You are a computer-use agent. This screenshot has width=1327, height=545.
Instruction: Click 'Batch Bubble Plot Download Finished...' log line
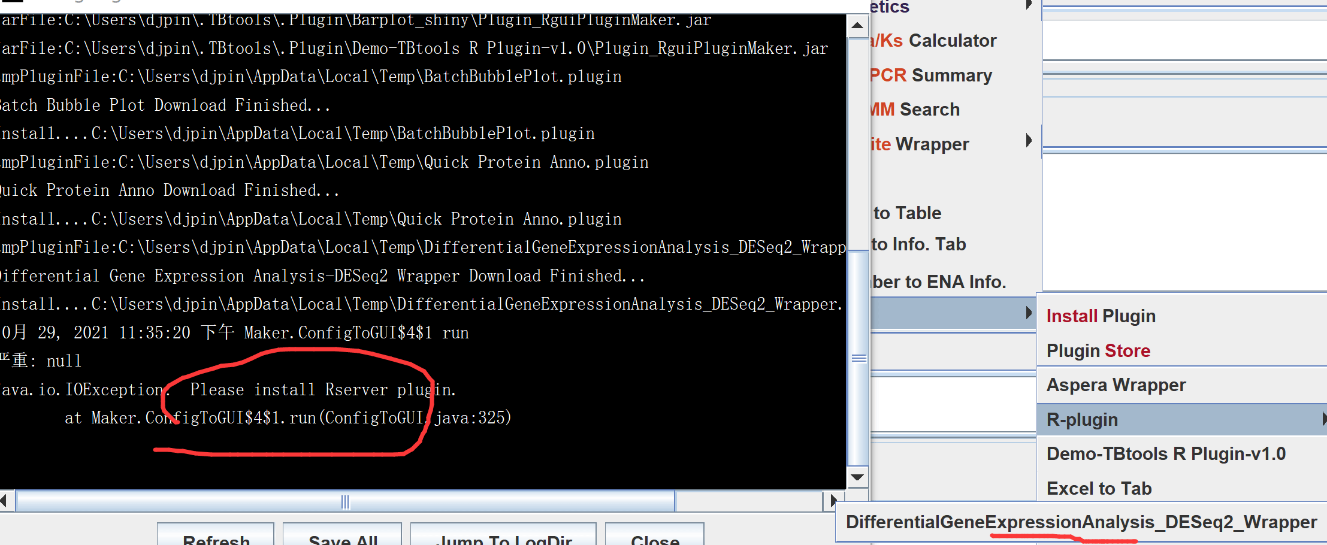pyautogui.click(x=165, y=105)
